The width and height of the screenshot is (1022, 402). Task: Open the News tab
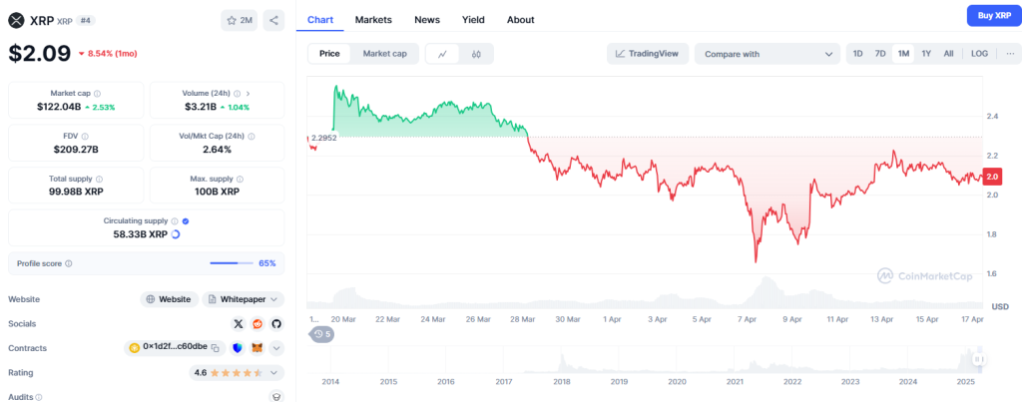tap(427, 20)
